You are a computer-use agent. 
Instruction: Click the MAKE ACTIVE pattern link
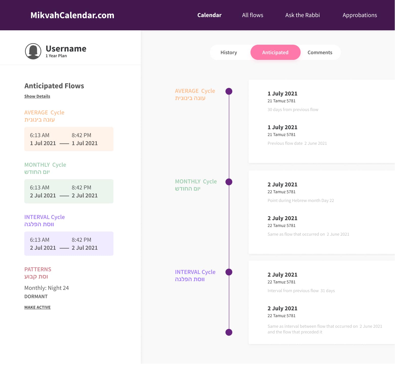pos(37,307)
